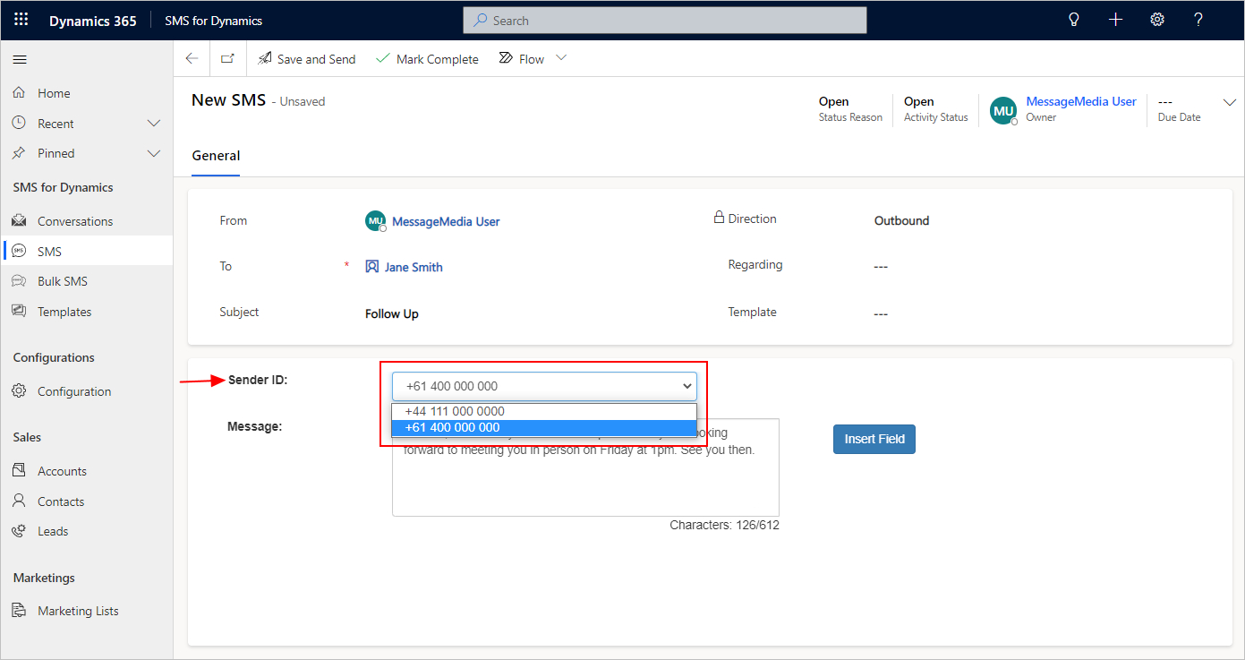
Task: Click the Bulk SMS icon
Action: [x=19, y=281]
